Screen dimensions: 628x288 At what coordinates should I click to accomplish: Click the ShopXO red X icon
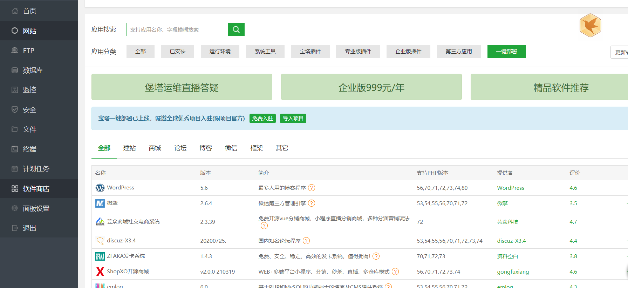pos(100,272)
